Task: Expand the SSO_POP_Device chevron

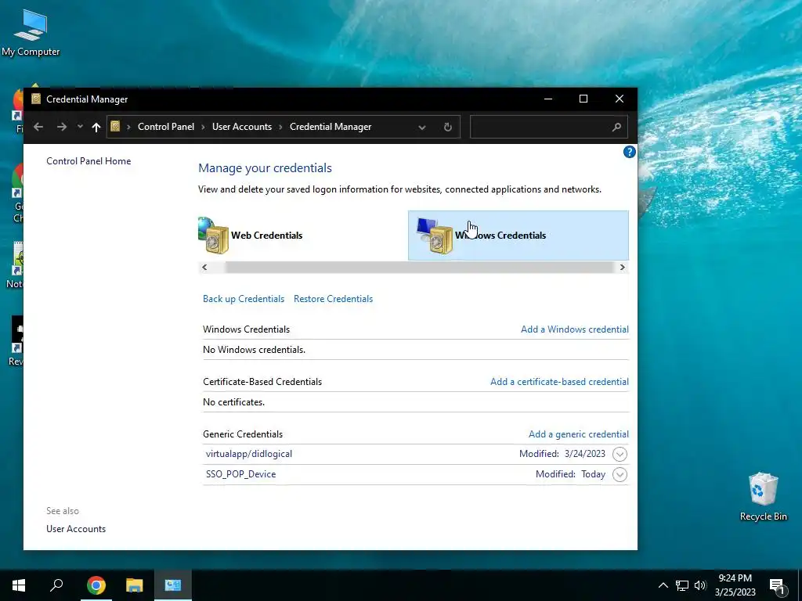Action: click(x=620, y=474)
